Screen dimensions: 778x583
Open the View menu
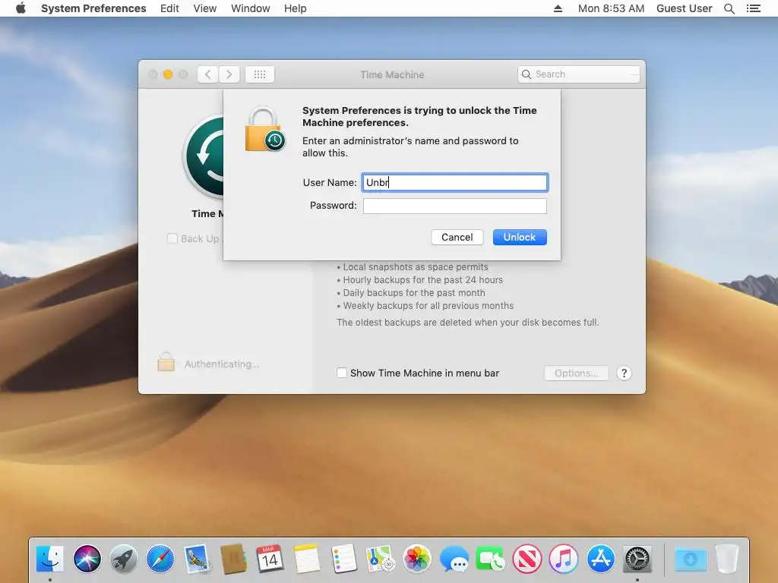point(205,8)
